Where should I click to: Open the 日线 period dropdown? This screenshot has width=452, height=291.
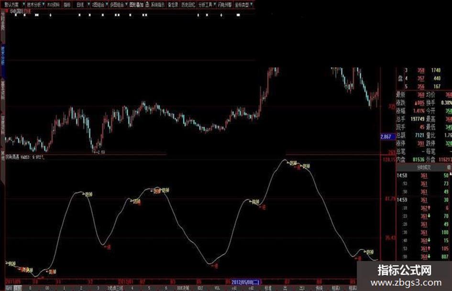click(82, 5)
